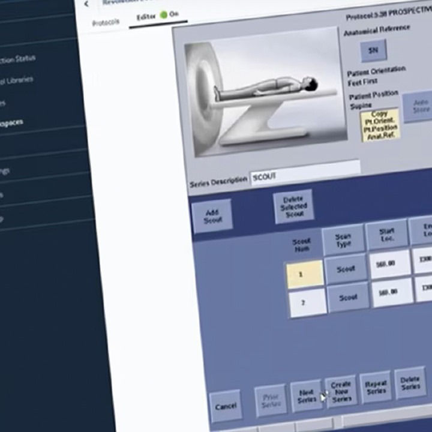Click the Scan Type column header
The width and height of the screenshot is (432, 432).
click(344, 240)
